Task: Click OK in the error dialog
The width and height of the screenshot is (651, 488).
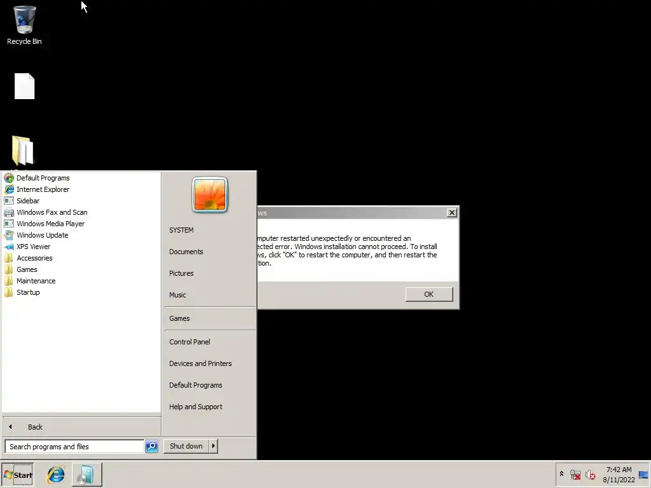Action: pos(429,294)
